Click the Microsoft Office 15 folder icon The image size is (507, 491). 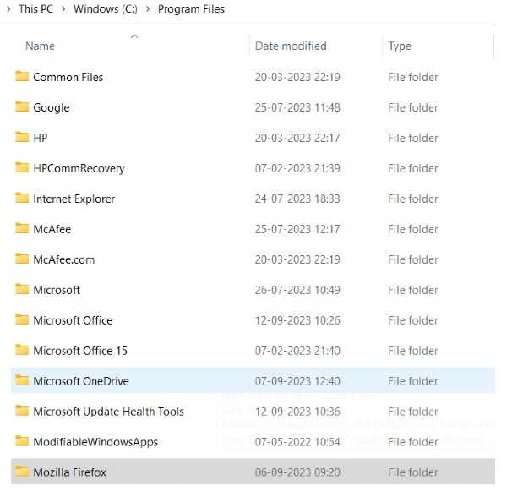[x=22, y=350]
